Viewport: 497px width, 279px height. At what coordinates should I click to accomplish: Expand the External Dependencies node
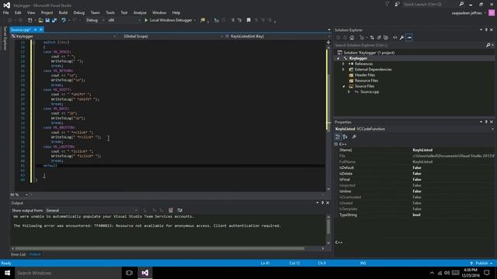click(x=343, y=70)
